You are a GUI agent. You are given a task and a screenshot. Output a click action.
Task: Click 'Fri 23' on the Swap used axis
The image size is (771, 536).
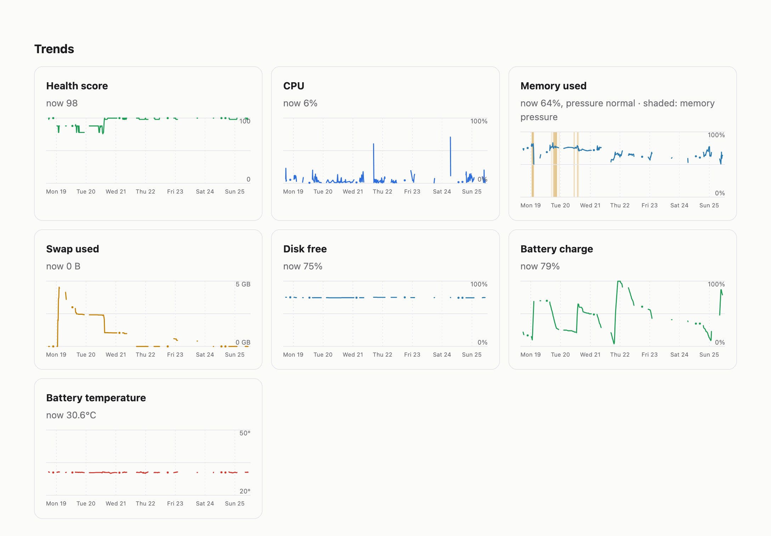coord(175,354)
